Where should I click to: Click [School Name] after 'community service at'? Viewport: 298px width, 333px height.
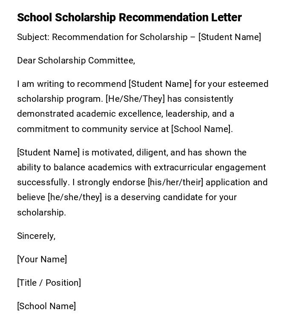(x=201, y=129)
